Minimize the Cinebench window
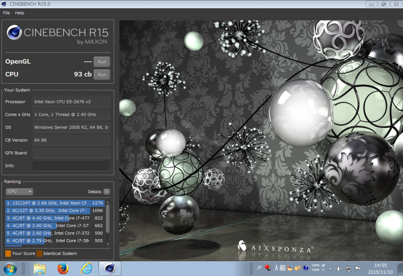The image size is (403, 276). 372,4
